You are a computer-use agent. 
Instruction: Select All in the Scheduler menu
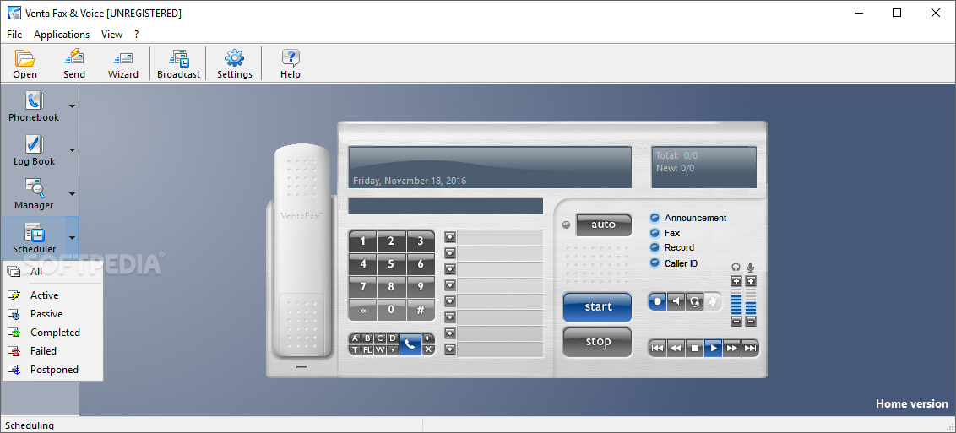pos(53,272)
